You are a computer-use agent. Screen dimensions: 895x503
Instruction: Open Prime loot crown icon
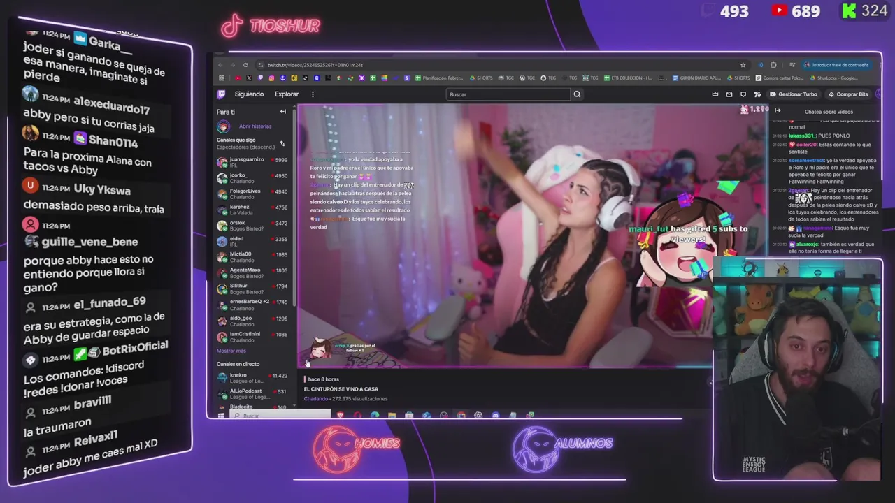[715, 94]
